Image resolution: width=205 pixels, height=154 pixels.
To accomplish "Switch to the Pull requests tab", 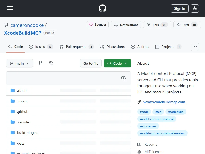I will click(x=76, y=47).
